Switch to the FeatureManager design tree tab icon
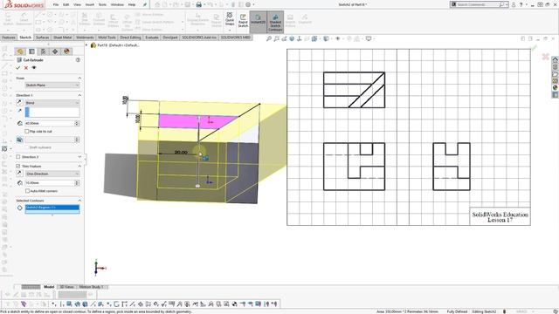Screen dimensions: 559x314 20,51
